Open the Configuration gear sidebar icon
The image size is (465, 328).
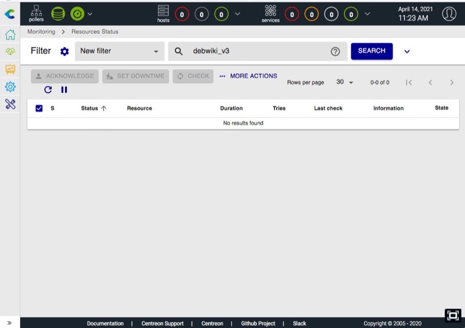point(10,87)
